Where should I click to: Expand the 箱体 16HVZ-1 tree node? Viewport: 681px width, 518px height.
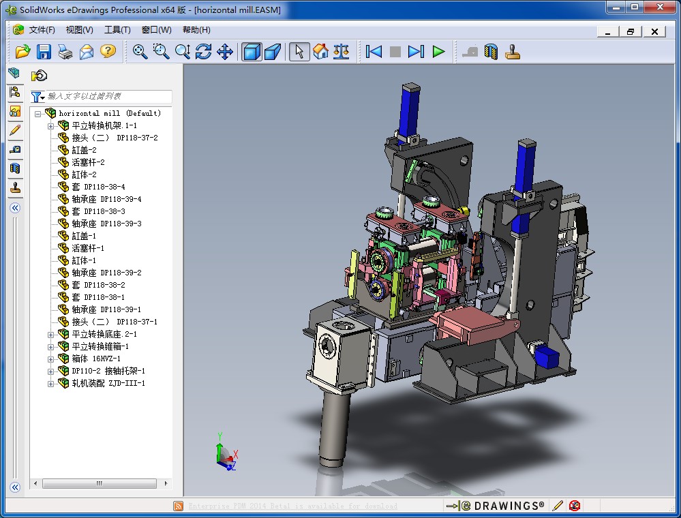pos(50,359)
